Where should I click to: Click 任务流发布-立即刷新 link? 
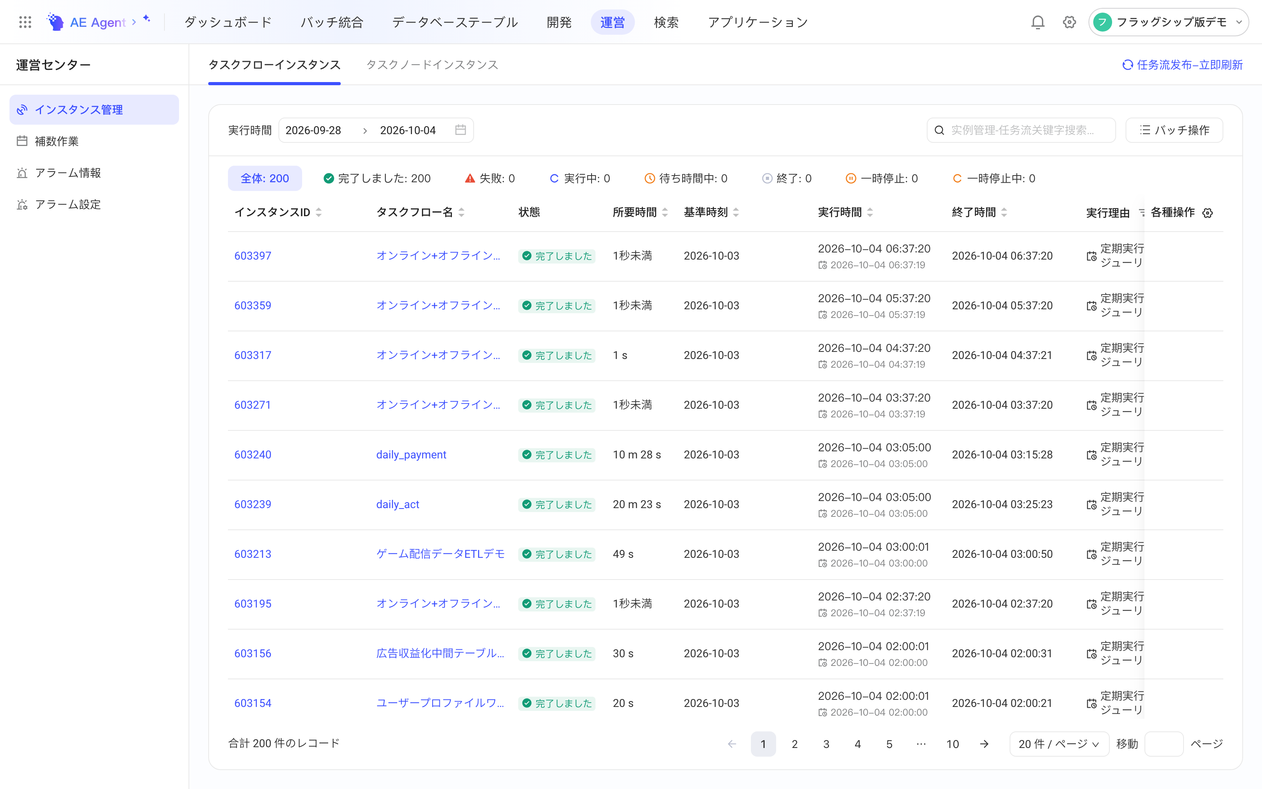point(1183,65)
